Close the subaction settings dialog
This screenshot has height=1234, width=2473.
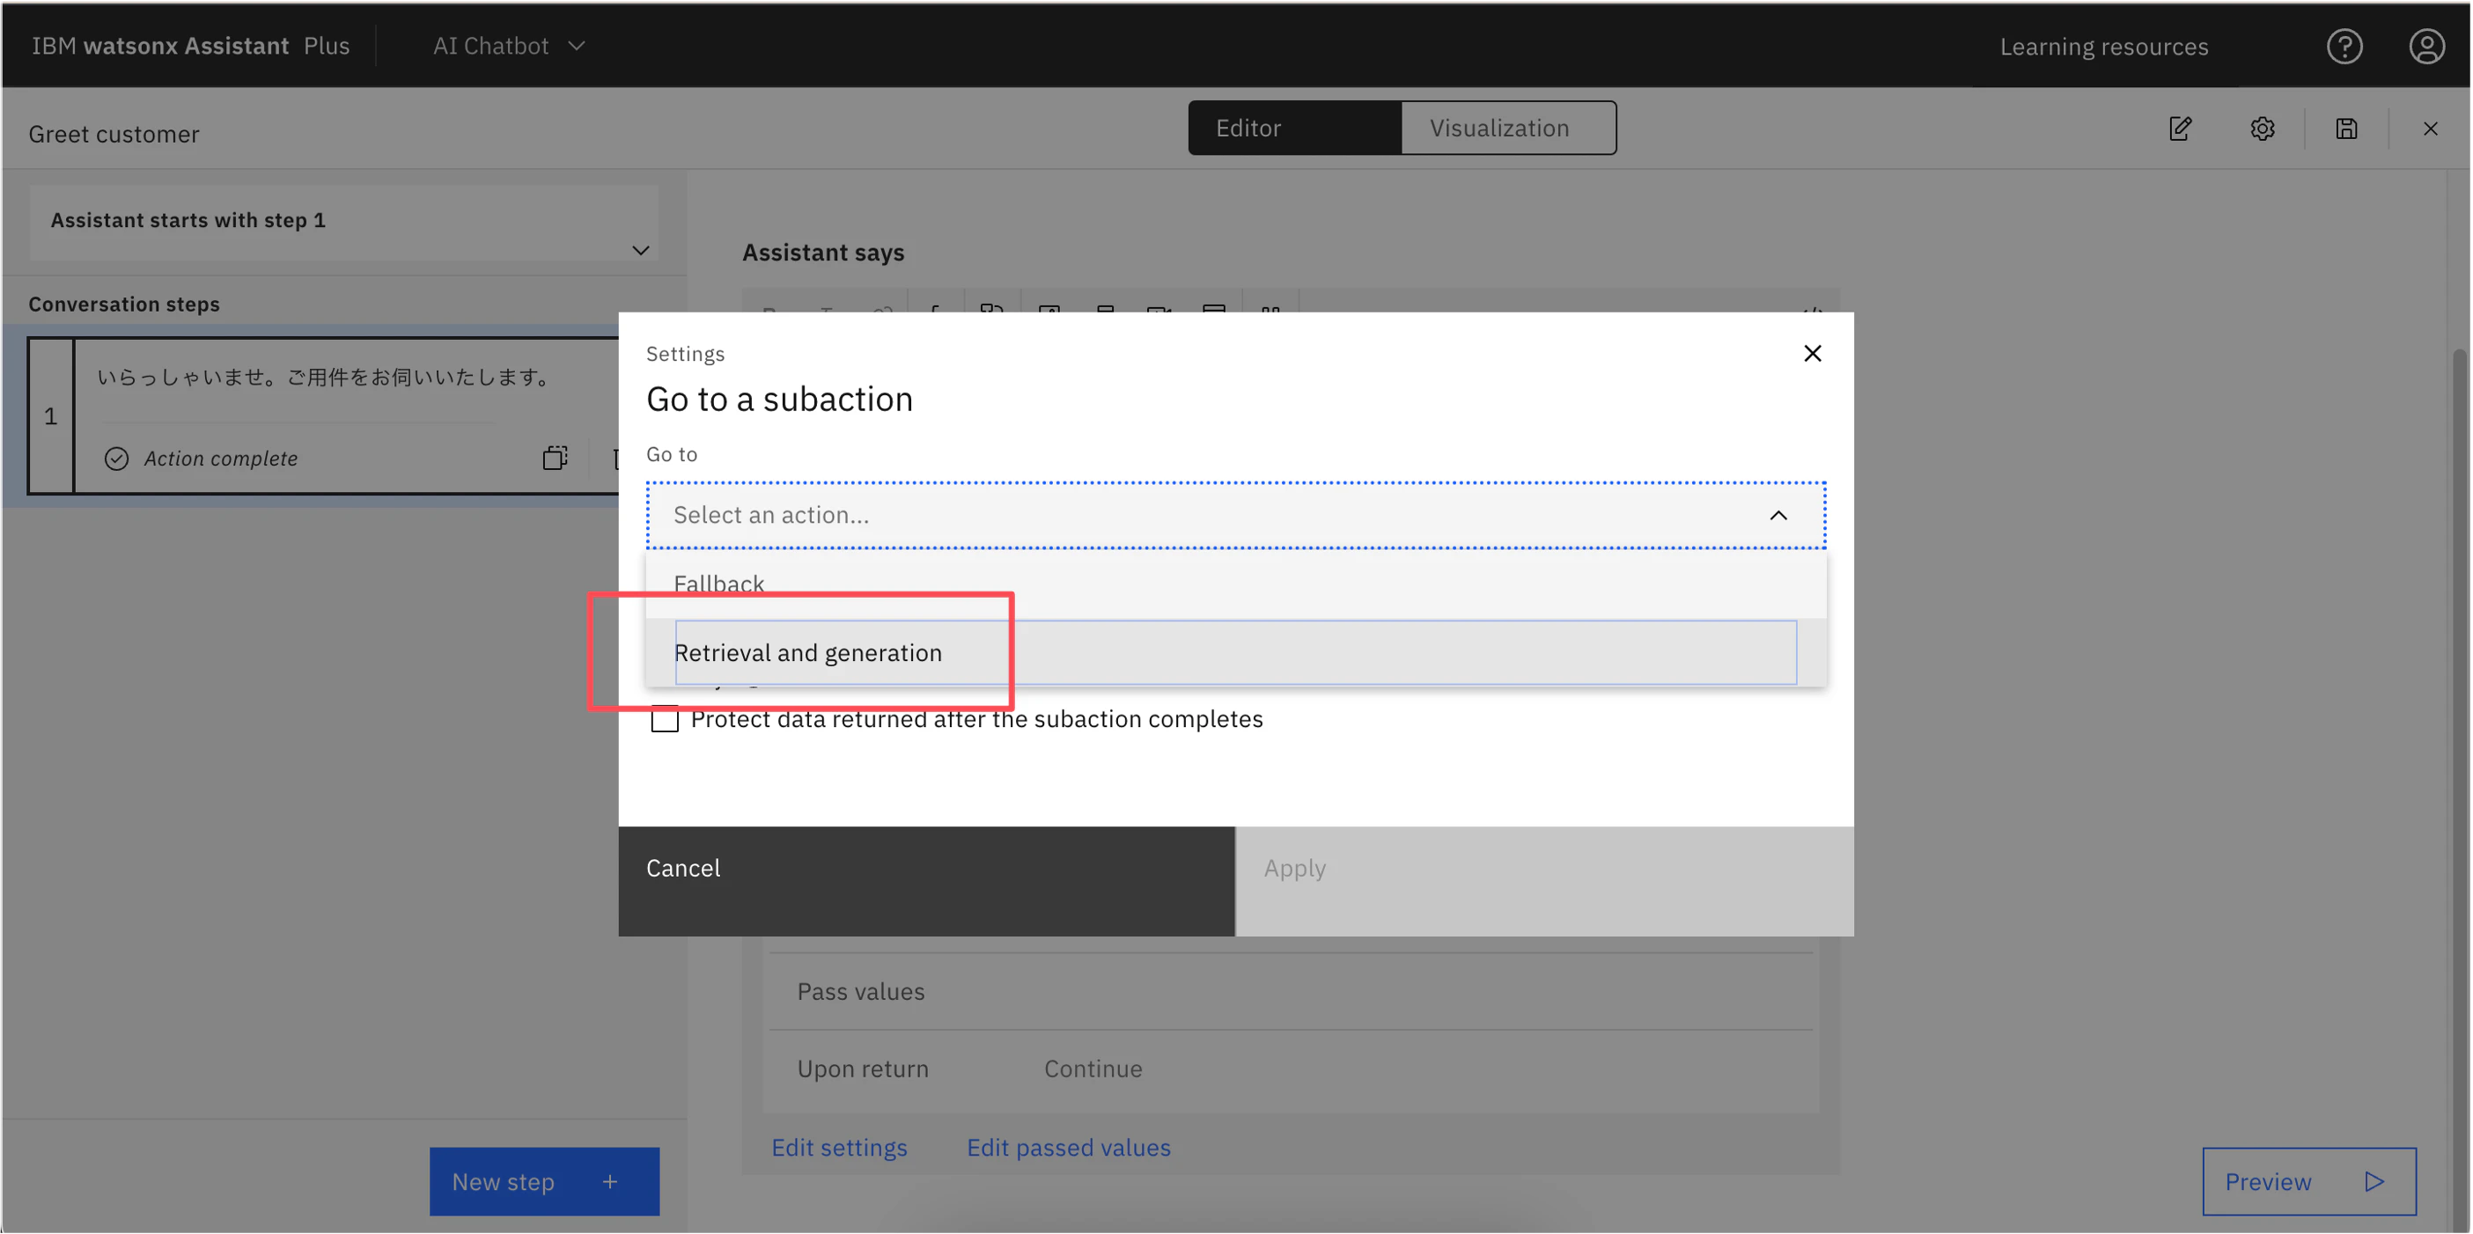(x=1812, y=353)
